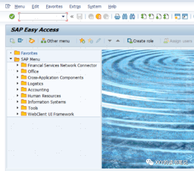Click the Create role button
Image resolution: width=194 pixels, height=171 pixels.
[140, 41]
